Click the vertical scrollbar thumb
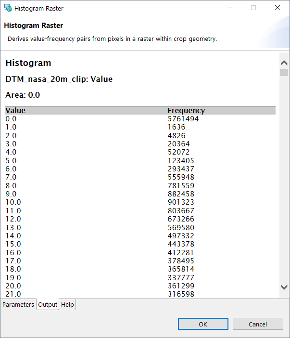This screenshot has height=338, width=290. pyautogui.click(x=284, y=73)
